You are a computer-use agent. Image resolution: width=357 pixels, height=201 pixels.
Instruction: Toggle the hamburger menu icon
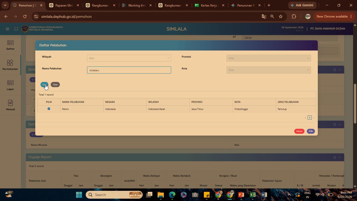7,29
